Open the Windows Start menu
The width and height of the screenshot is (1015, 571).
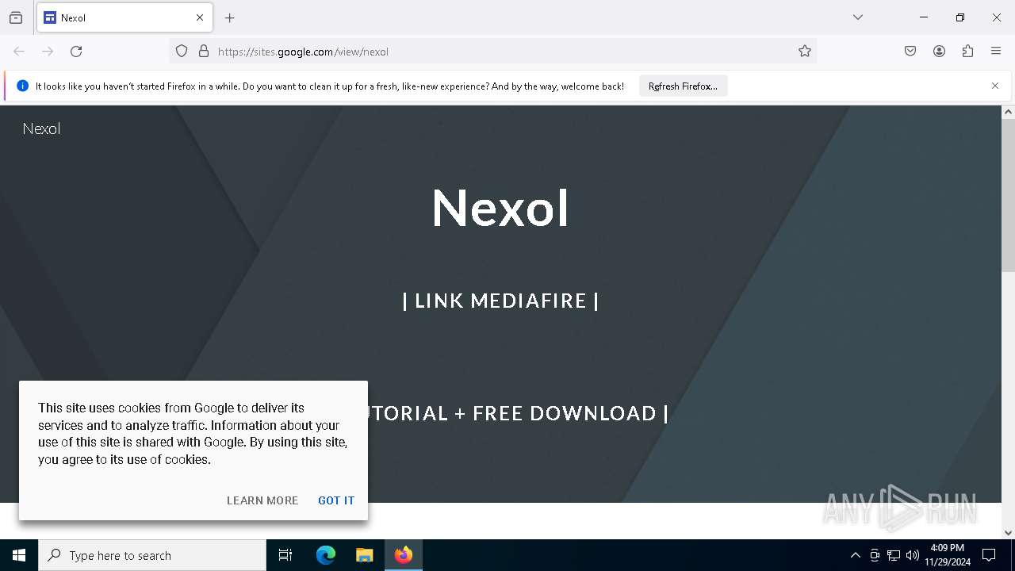tap(19, 555)
